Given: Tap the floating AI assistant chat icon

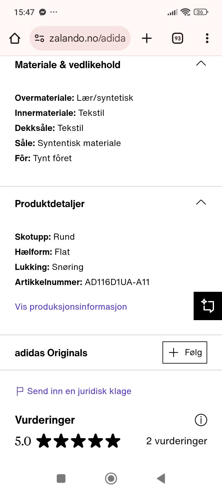Looking at the screenshot, I should (x=208, y=306).
